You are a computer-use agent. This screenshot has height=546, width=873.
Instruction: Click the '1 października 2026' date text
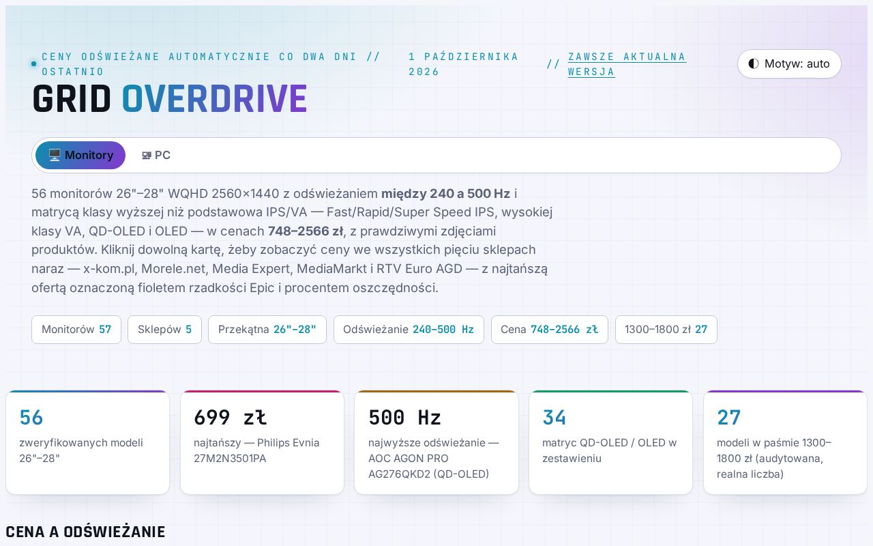click(x=464, y=64)
